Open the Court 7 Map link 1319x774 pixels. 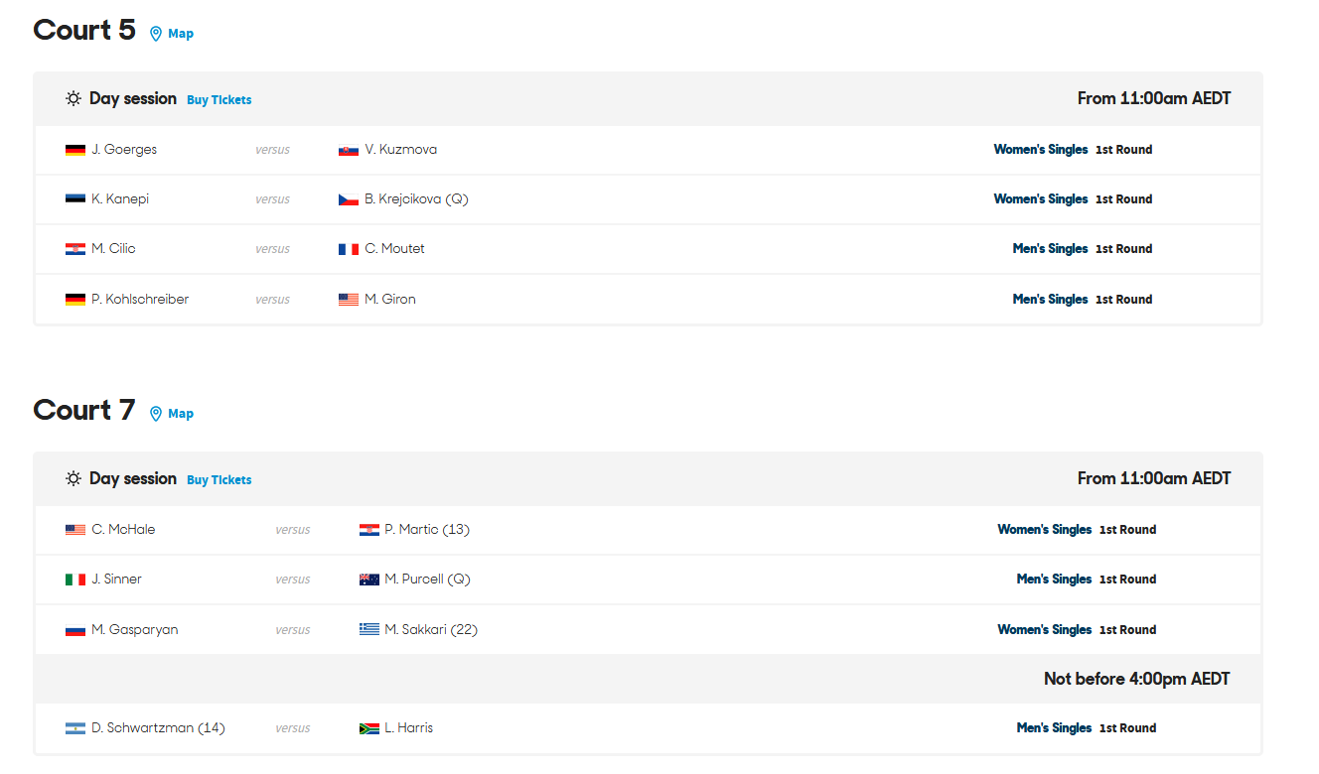181,414
